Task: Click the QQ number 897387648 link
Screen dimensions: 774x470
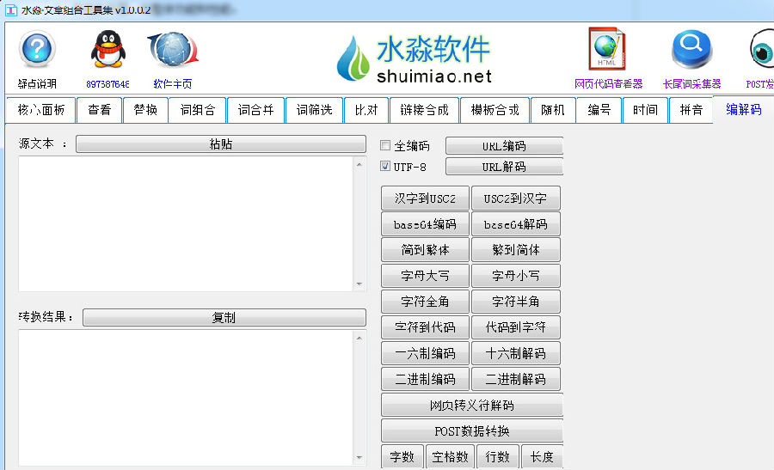Action: click(x=107, y=84)
